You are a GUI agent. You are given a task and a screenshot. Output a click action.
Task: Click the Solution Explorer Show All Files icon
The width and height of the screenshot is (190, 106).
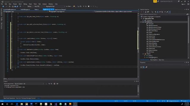[x=162, y=12]
